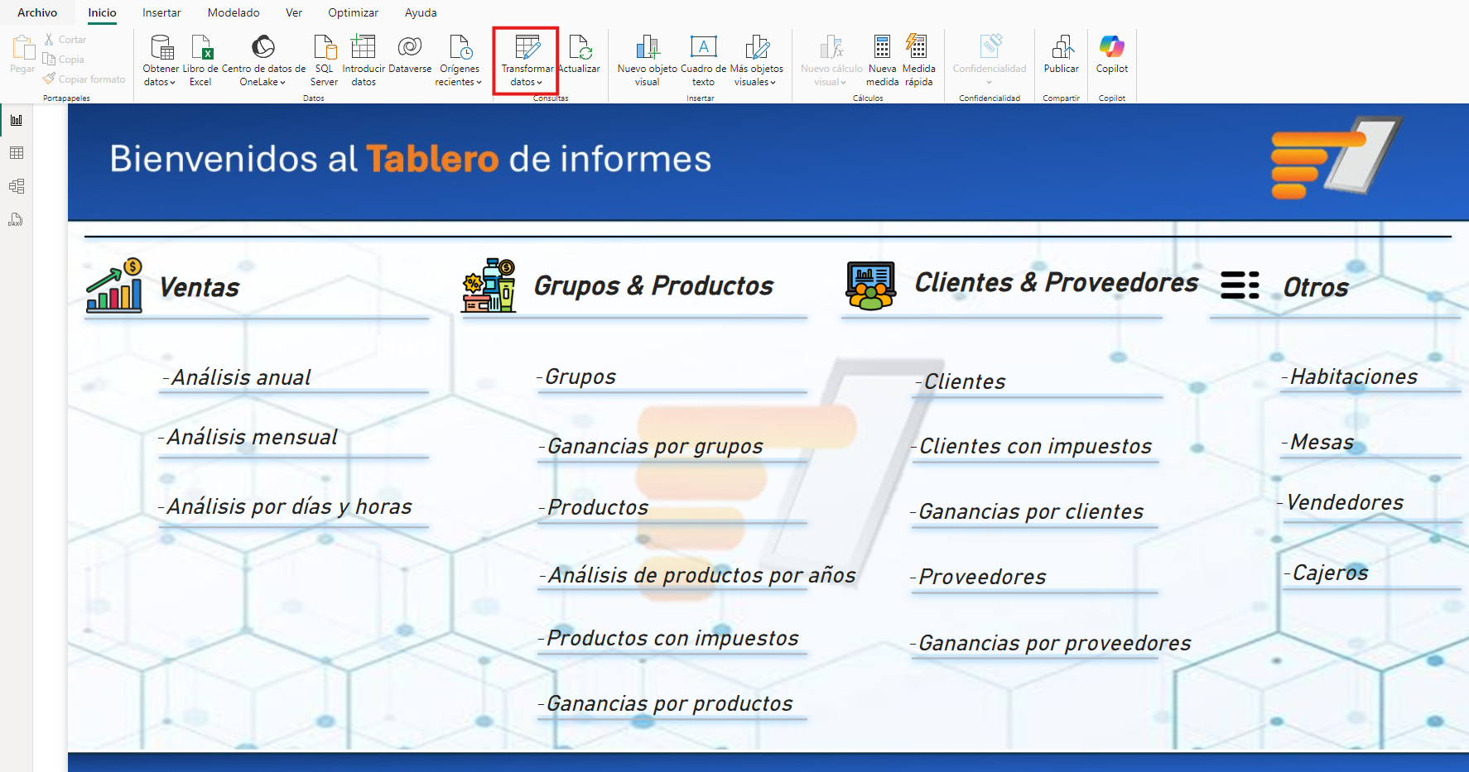Open the DAX query view

pos(17,219)
